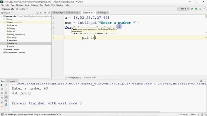Run the search configuration from toolbar
Image resolution: width=207 pixels, height=116 pixels.
(192, 9)
